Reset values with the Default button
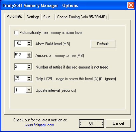 pyautogui.click(x=103, y=44)
